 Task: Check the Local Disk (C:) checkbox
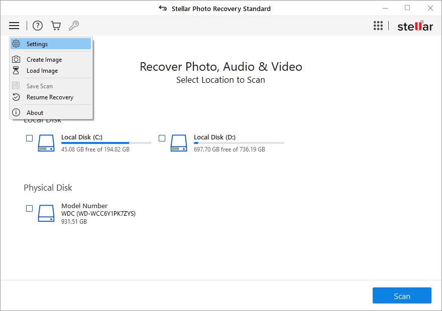click(x=30, y=138)
